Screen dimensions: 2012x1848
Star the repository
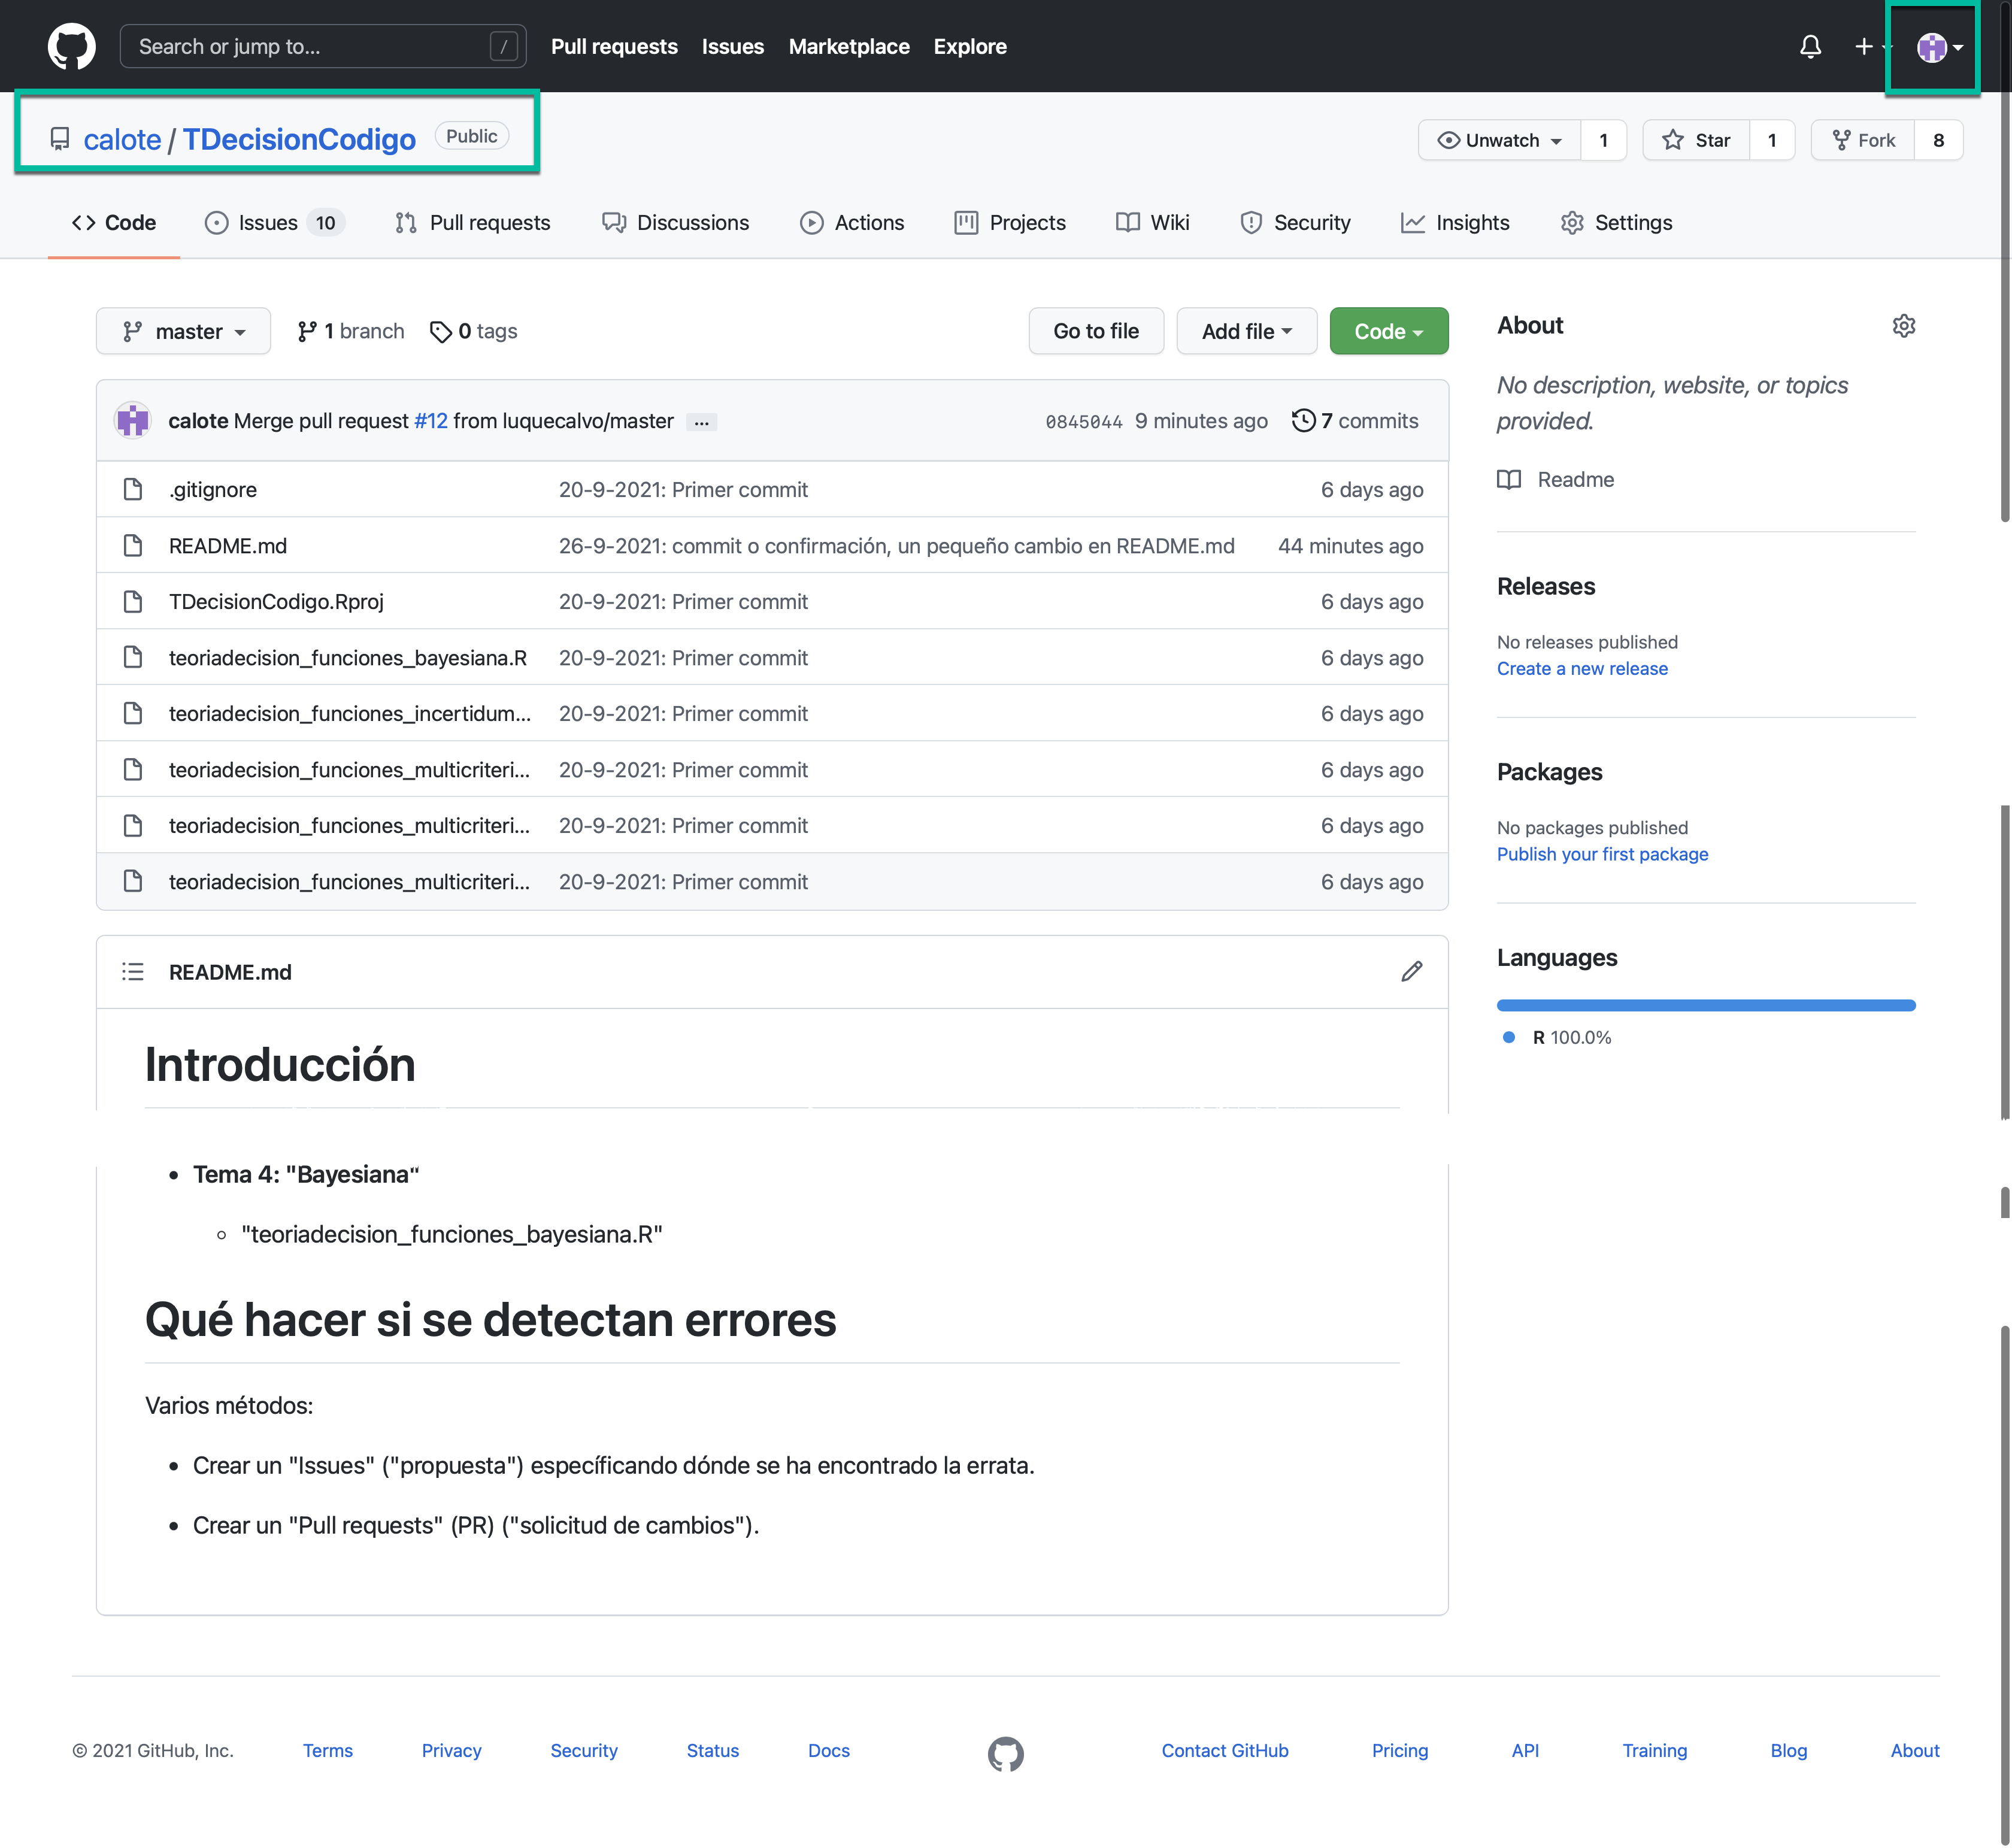pos(1696,140)
